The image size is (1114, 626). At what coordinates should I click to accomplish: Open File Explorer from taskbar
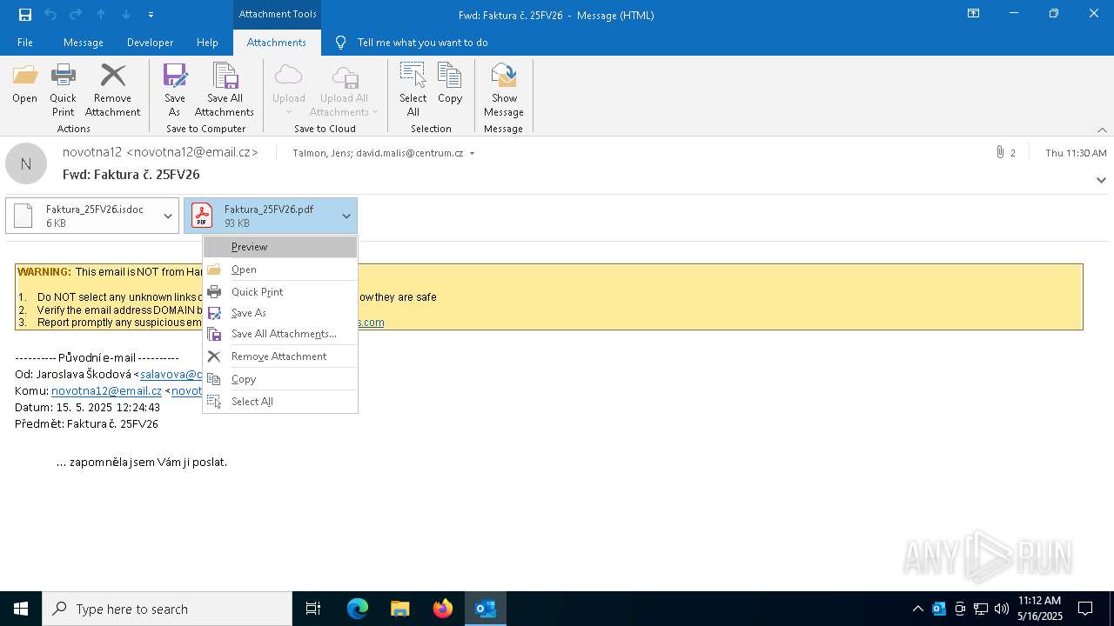click(400, 609)
